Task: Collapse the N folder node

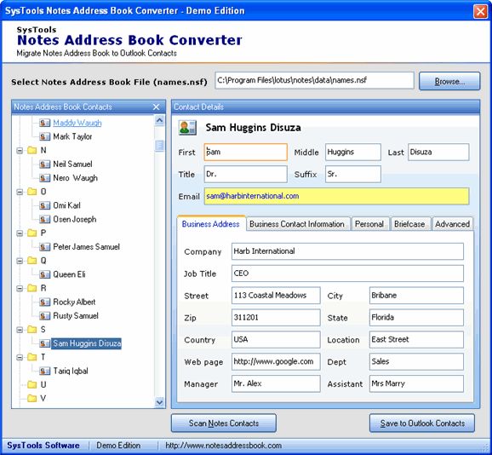Action: click(x=20, y=151)
